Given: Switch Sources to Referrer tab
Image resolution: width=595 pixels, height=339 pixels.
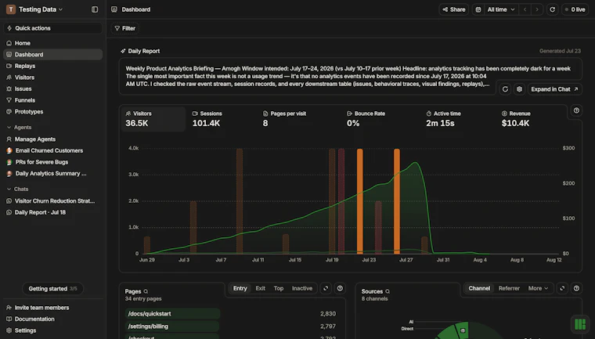Looking at the screenshot, I should pos(509,289).
